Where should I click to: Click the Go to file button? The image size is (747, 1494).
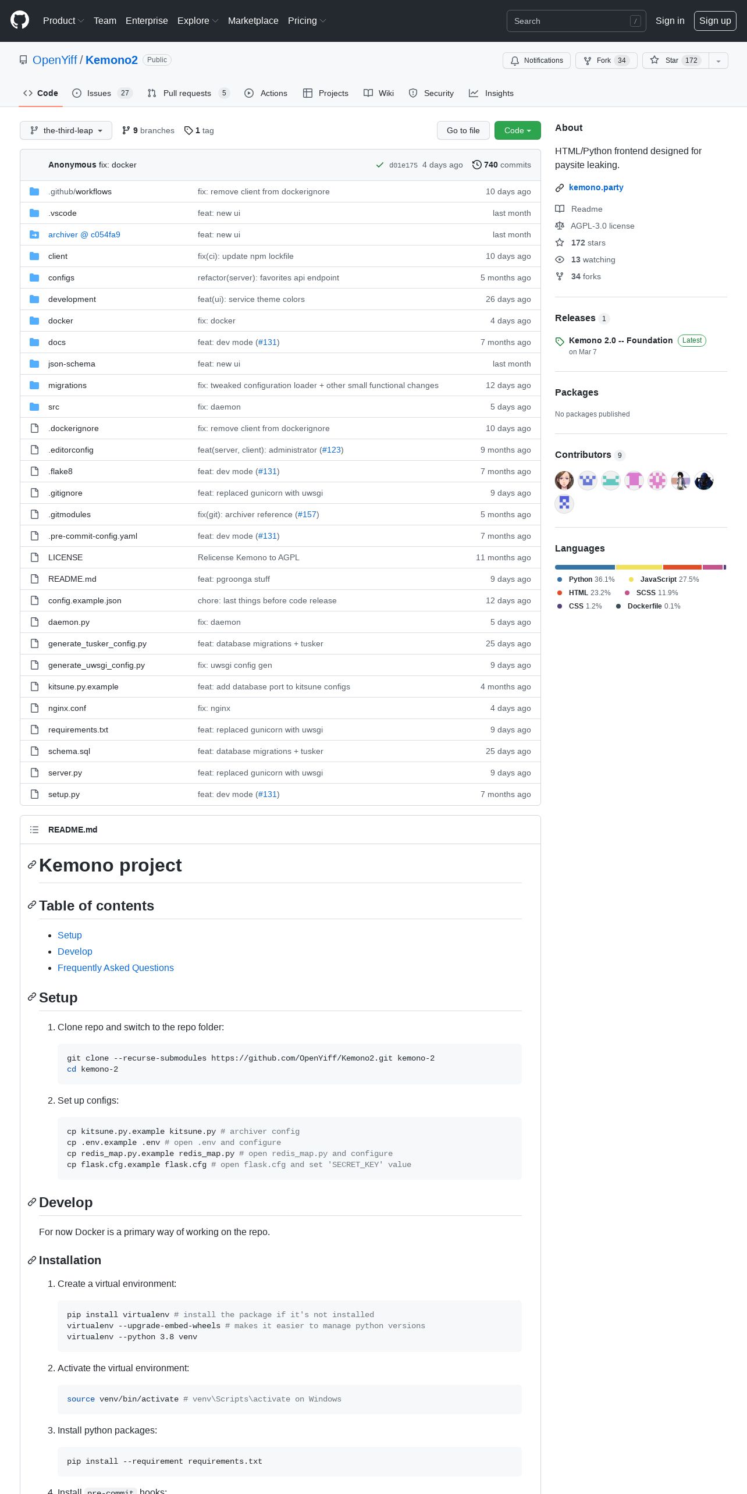click(463, 130)
